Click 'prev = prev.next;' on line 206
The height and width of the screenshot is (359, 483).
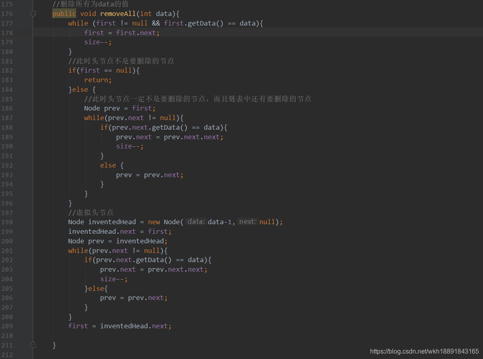coord(134,298)
